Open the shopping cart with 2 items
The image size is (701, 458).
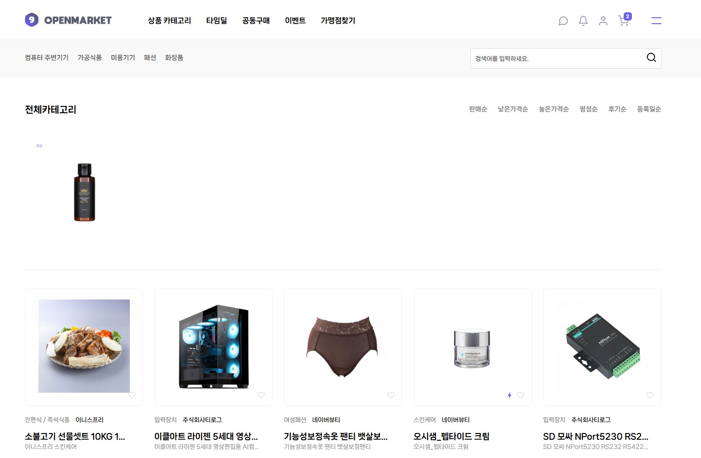[x=623, y=21]
